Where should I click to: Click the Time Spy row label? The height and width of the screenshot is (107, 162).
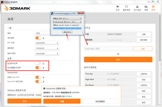tap(89, 74)
